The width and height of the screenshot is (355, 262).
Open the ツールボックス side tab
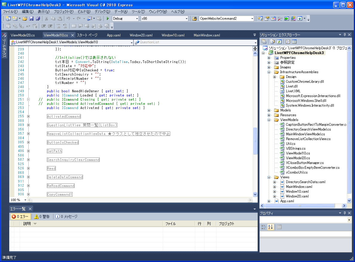(4, 45)
